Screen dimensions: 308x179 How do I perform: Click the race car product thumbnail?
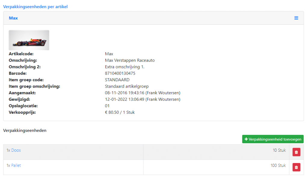pyautogui.click(x=29, y=40)
